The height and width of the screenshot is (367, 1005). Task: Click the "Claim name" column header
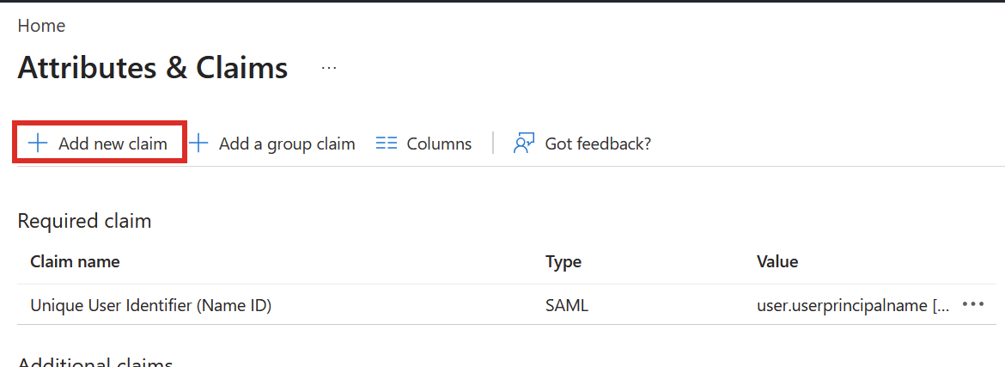pos(75,261)
